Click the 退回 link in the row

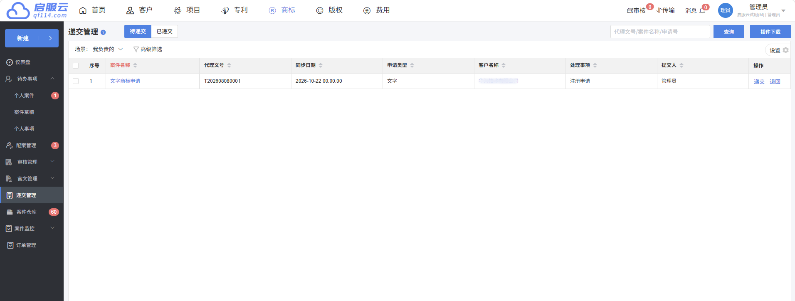pos(775,81)
